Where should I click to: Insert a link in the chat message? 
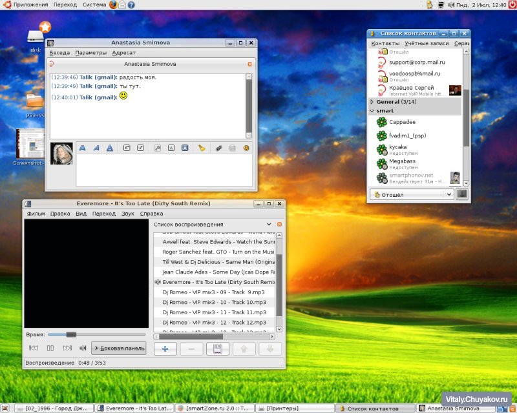tap(218, 148)
